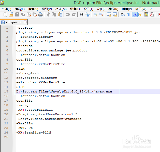Open the 编辑(E) menu
This screenshot has height=152, width=160.
20,9
